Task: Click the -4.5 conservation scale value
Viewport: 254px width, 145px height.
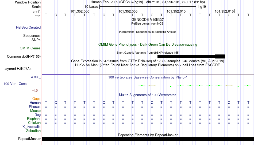Action: click(x=35, y=91)
